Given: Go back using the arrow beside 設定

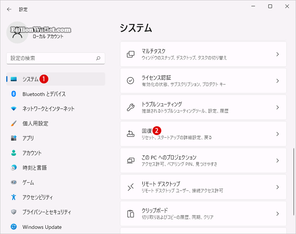Looking at the screenshot, I should pos(9,9).
